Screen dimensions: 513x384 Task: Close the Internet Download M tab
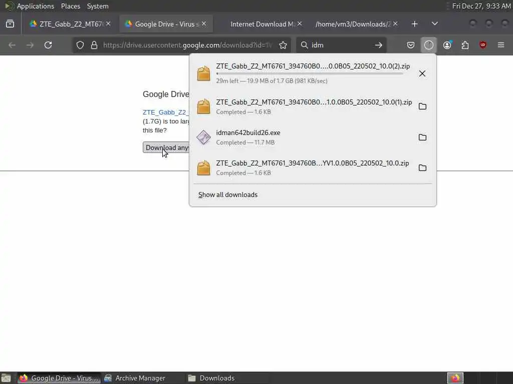(300, 24)
